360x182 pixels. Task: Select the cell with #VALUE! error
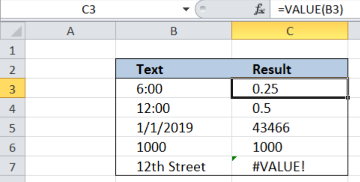click(290, 166)
